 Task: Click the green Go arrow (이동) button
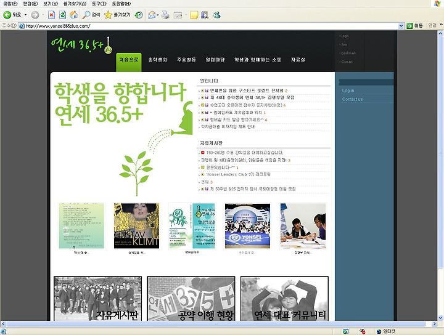click(414, 26)
